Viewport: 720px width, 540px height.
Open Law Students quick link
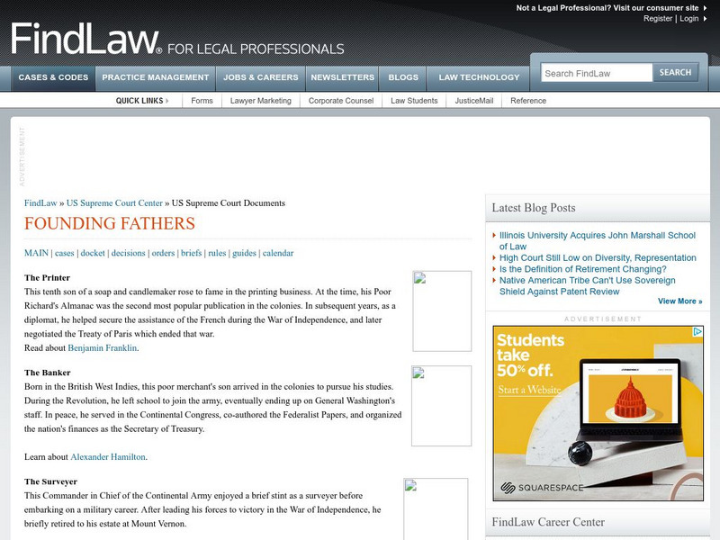(x=414, y=101)
